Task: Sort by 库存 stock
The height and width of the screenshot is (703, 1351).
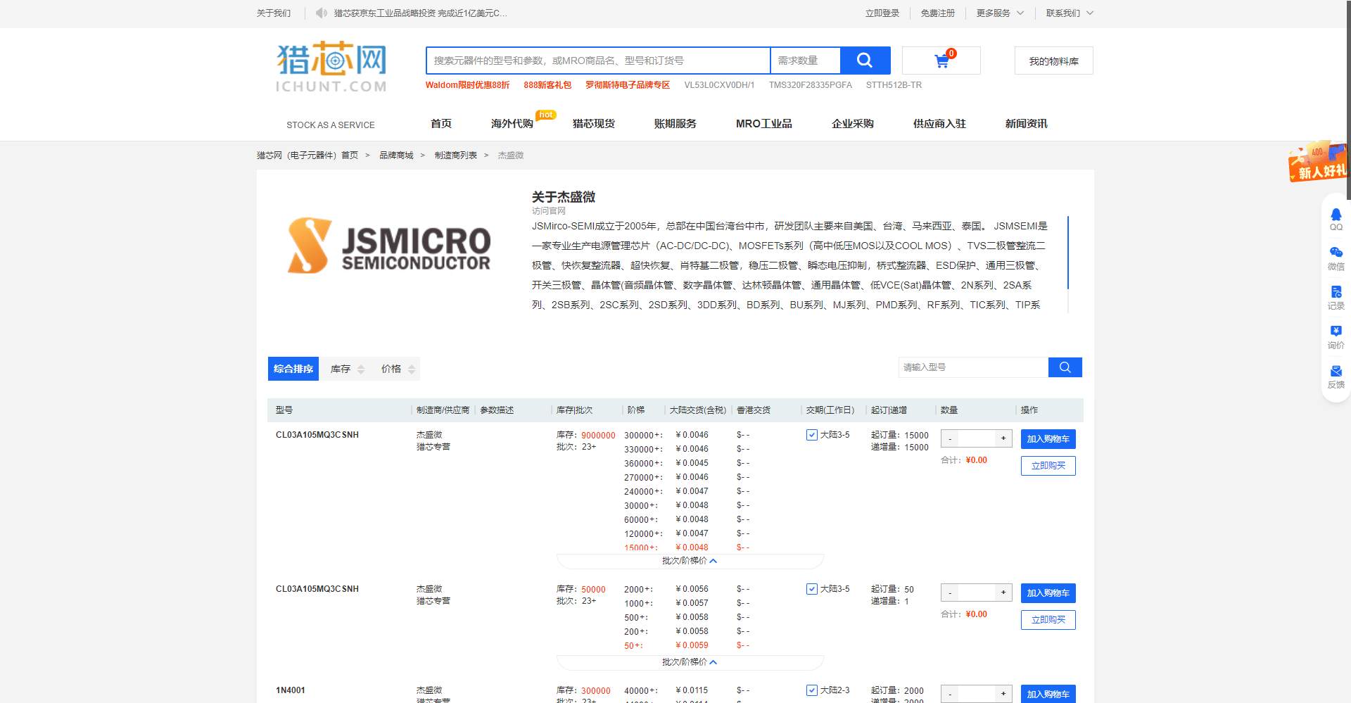Action: (348, 369)
